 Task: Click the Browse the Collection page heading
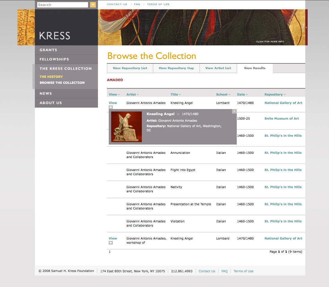tap(152, 56)
